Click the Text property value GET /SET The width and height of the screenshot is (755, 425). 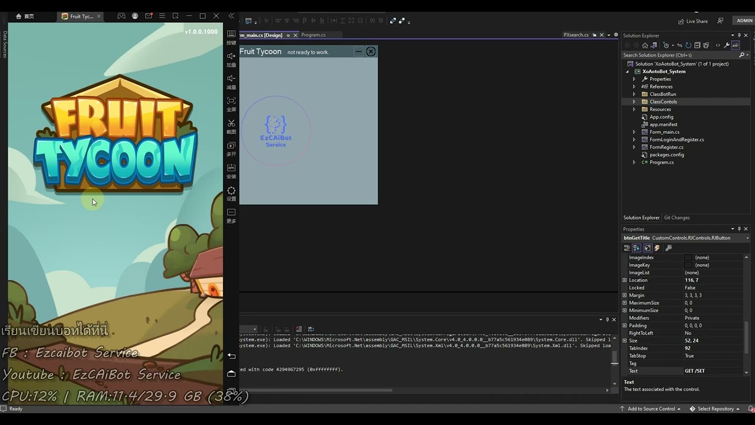(695, 371)
